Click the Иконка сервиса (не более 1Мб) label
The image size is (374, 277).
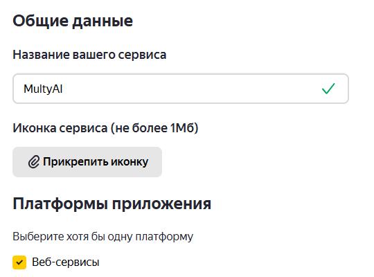point(105,128)
